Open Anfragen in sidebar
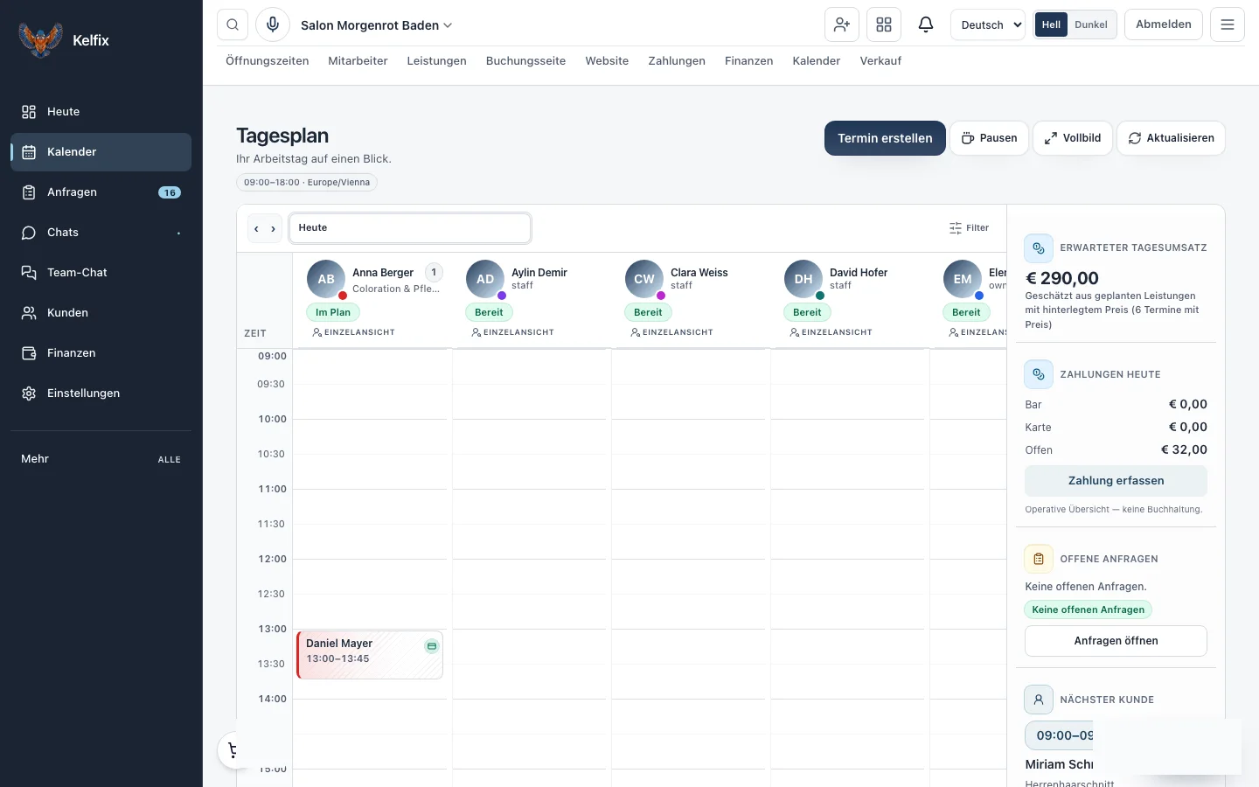 click(x=101, y=192)
